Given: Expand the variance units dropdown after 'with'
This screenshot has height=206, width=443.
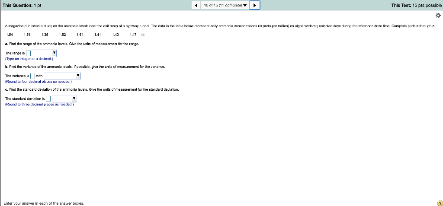Looking at the screenshot, I should point(62,76).
